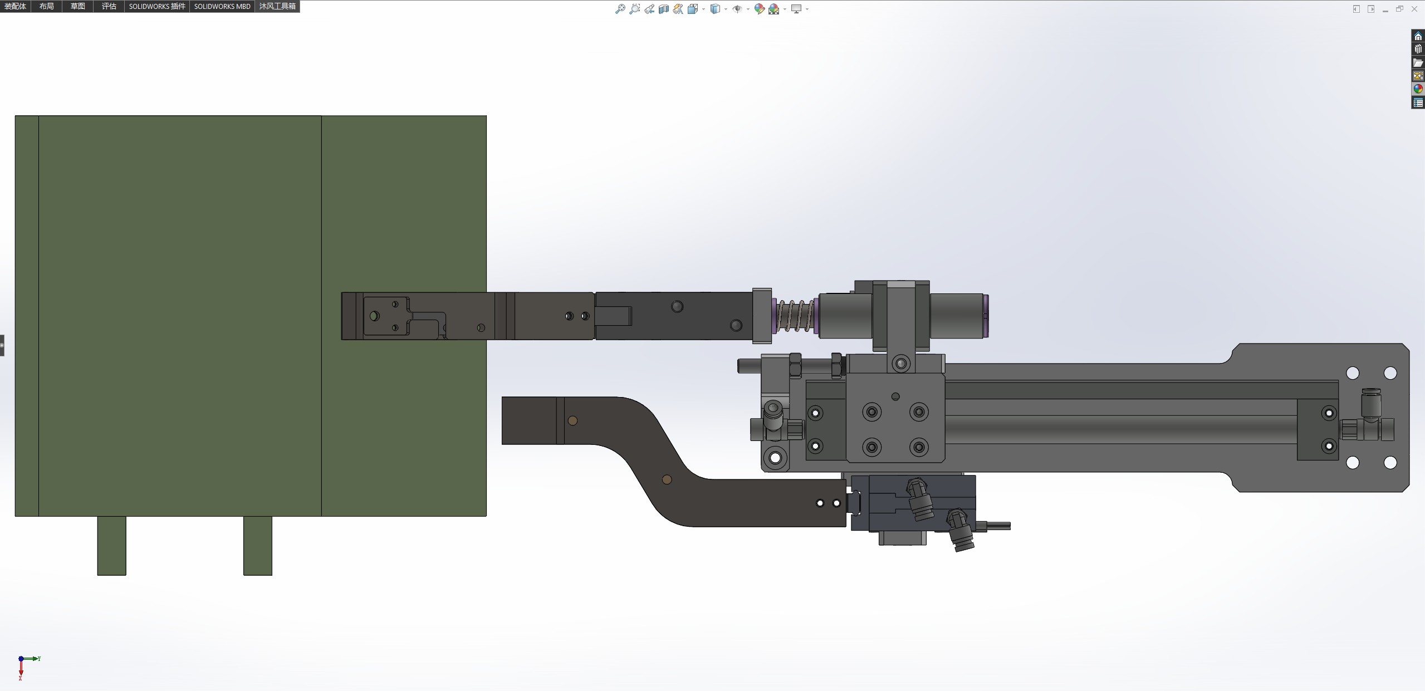The image size is (1425, 691).
Task: Switch to 装配体 command tab
Action: (15, 6)
